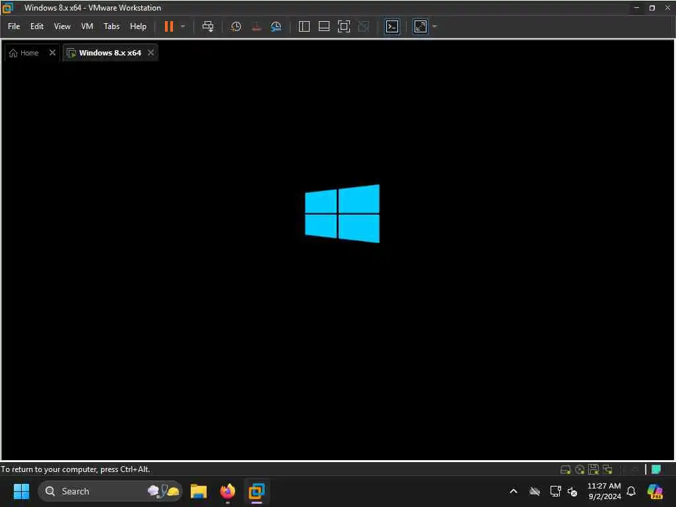Pause the virtual machine with orange button
The height and width of the screenshot is (507, 676).
pos(168,26)
